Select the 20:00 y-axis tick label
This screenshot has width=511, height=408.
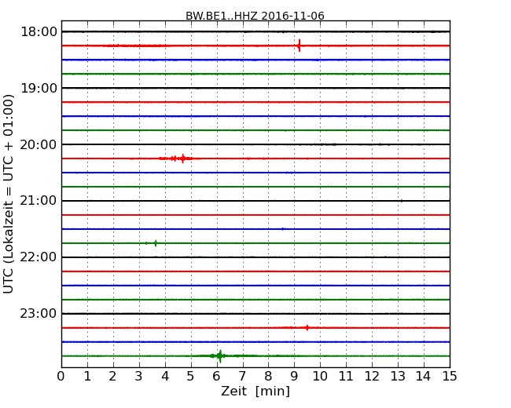[x=39, y=144]
